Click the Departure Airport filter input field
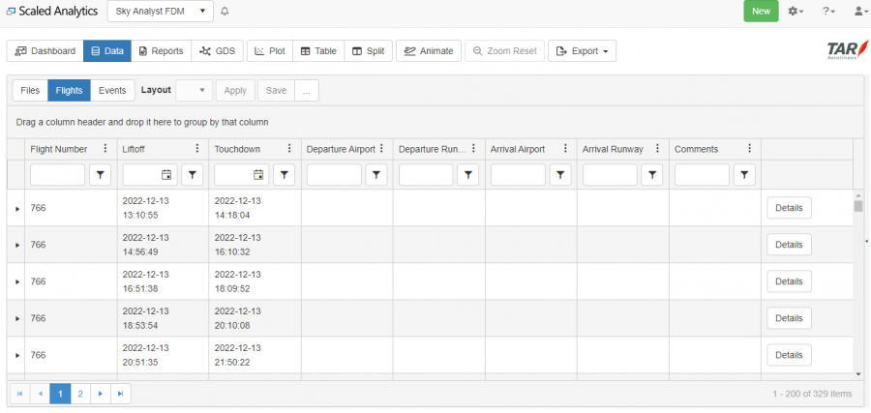871x413 pixels. click(x=334, y=175)
